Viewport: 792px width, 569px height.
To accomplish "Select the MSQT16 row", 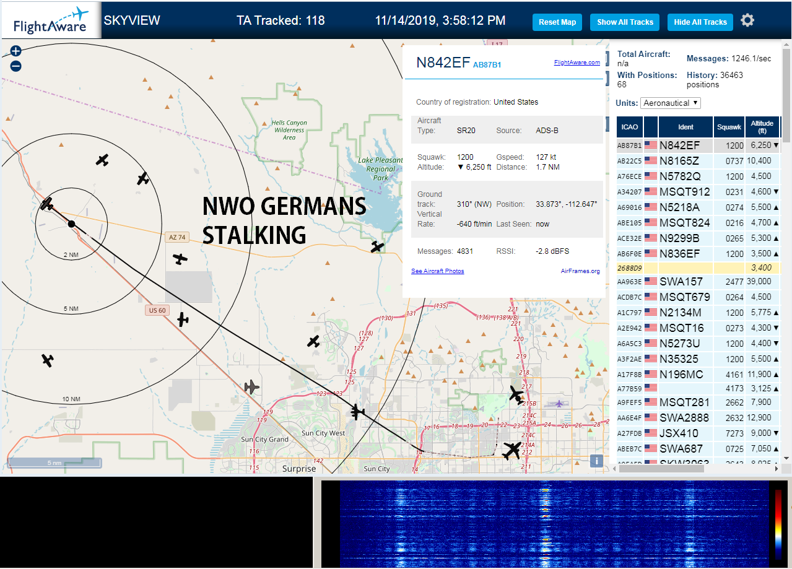I will coord(698,328).
